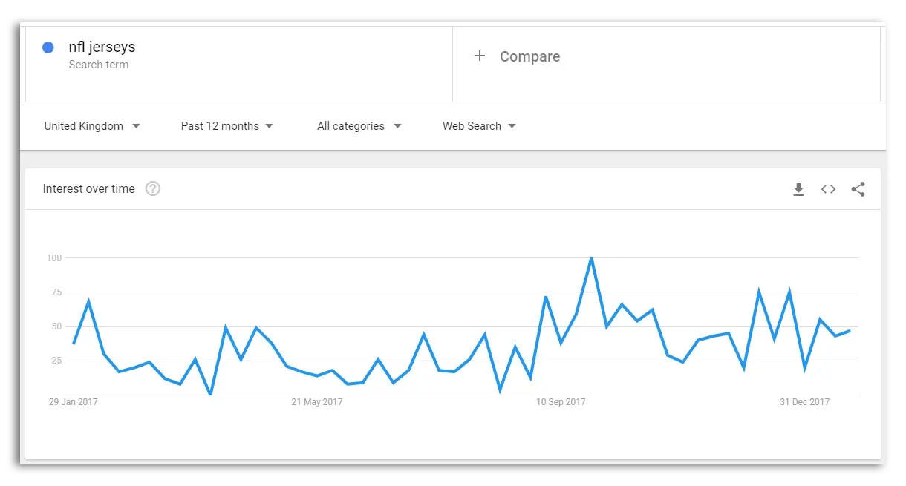The image size is (906, 486).
Task: Click the blue indicator dot beside nfl jerseys
Action: pyautogui.click(x=48, y=47)
